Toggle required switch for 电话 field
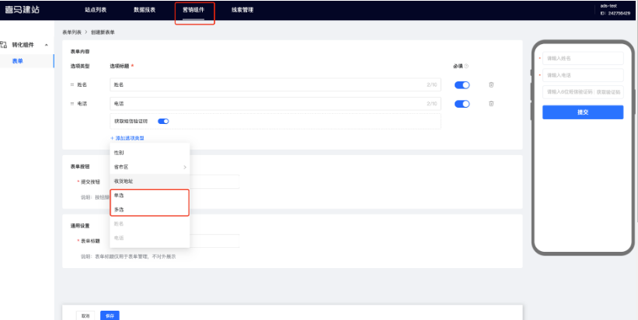The image size is (638, 320). [x=462, y=104]
